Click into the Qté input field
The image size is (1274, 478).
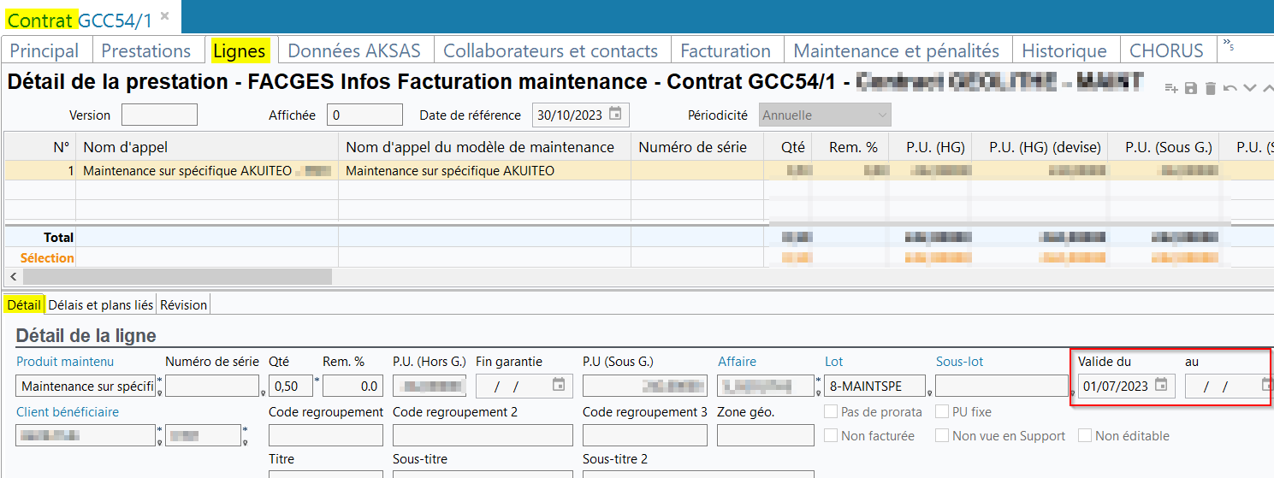(290, 387)
